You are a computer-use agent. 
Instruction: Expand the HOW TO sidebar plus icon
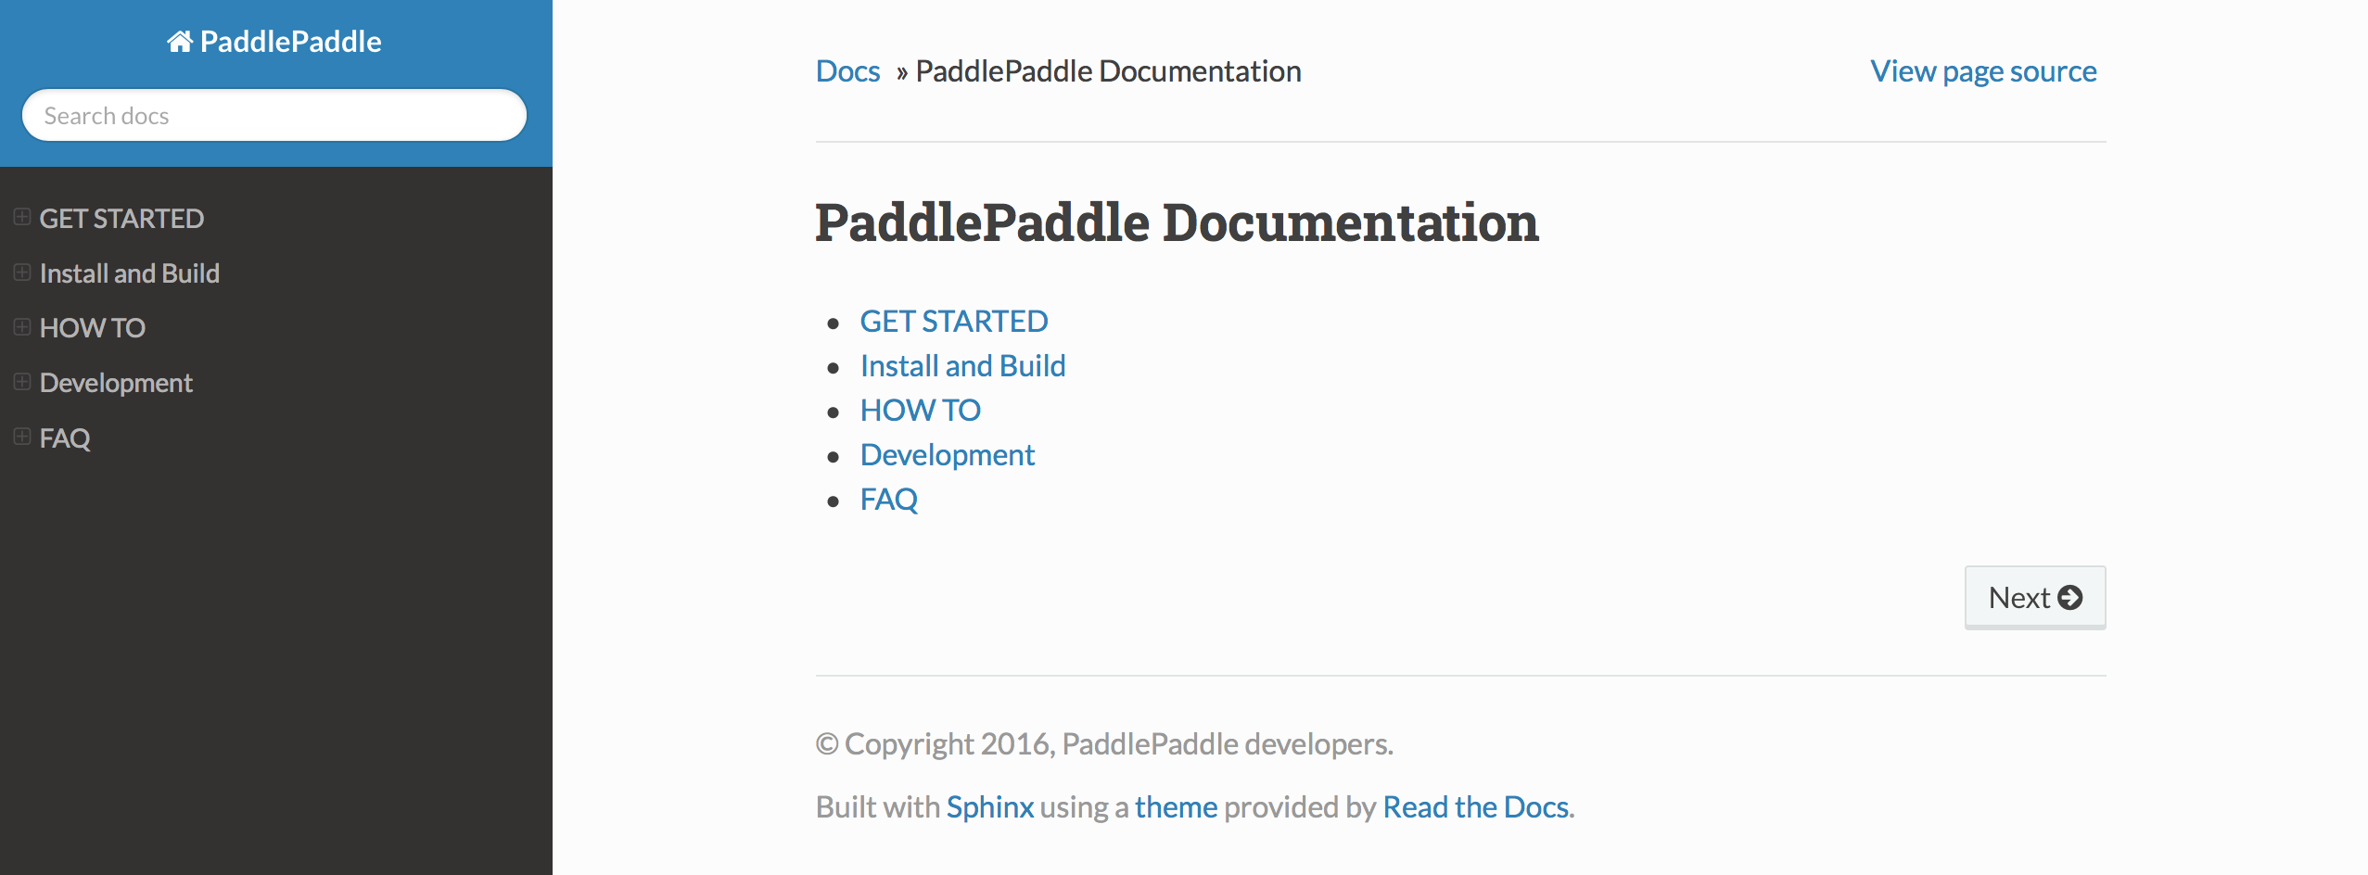pos(22,327)
